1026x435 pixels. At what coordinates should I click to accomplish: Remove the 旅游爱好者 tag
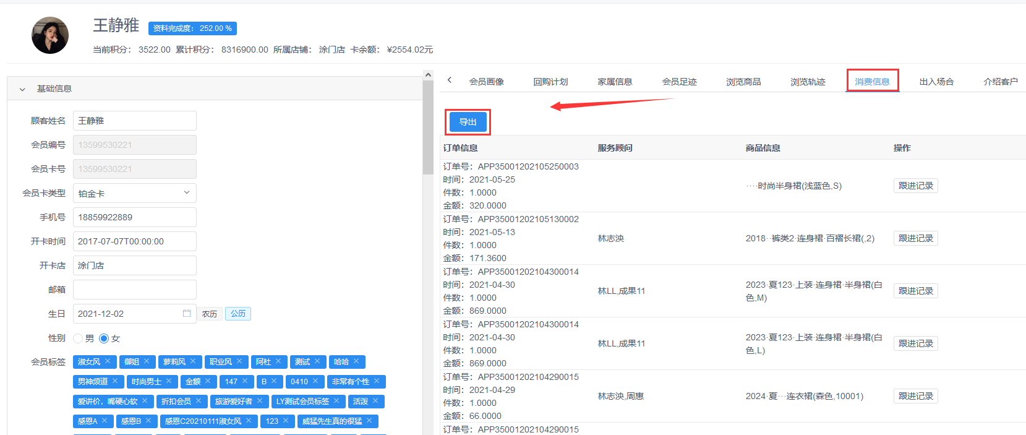[x=260, y=401]
